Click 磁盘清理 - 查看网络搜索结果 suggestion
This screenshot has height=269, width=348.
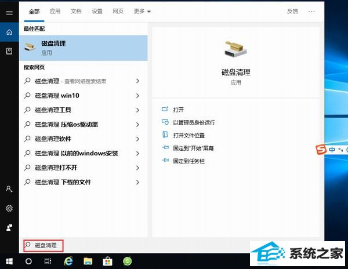click(71, 81)
